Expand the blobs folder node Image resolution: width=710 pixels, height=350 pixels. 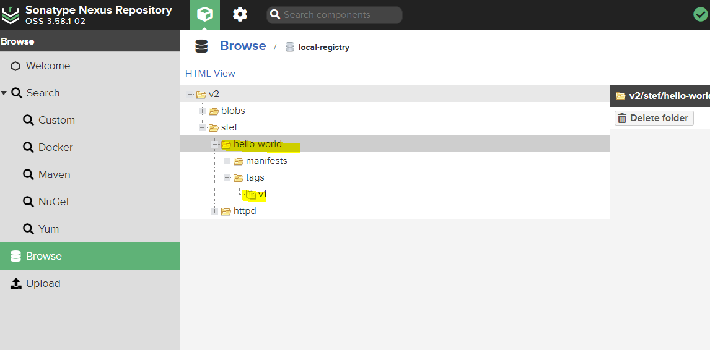203,111
